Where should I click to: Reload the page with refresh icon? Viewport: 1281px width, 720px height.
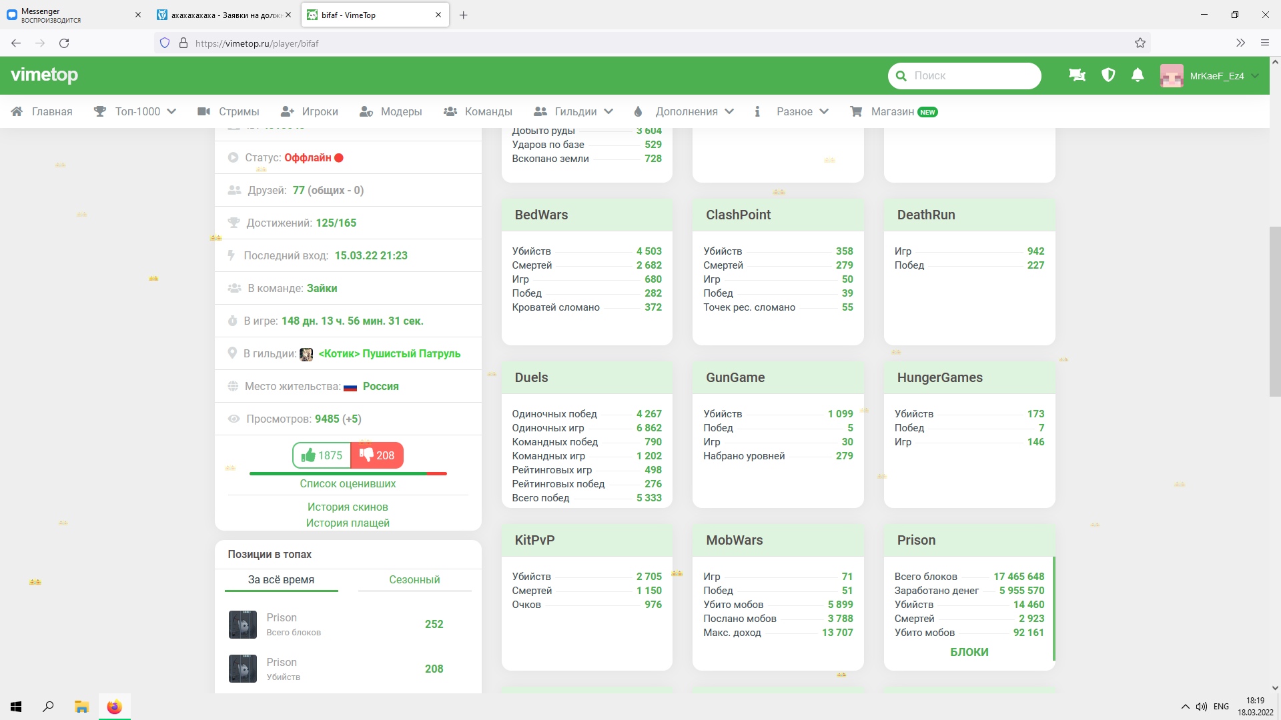click(64, 43)
